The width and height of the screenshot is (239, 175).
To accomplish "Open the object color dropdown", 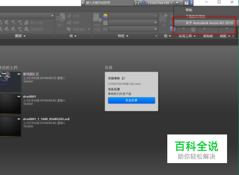I will [x=156, y=16].
